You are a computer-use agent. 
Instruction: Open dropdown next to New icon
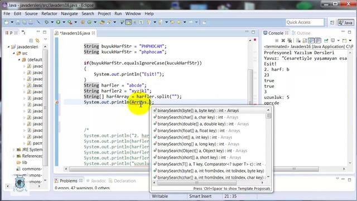[x=12, y=22]
